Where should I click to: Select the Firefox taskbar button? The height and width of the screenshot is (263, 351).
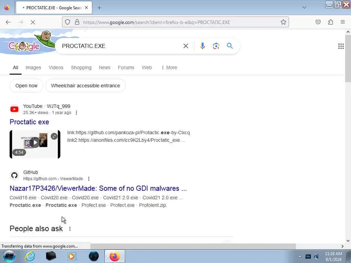(x=115, y=256)
